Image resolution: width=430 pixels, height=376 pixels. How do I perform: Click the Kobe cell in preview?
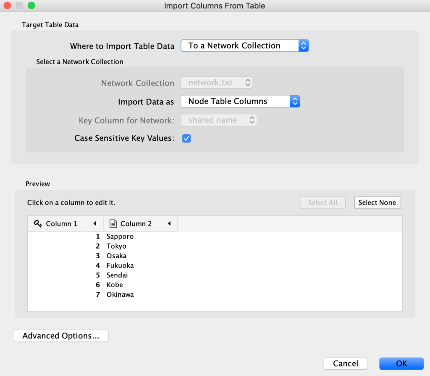click(x=115, y=285)
